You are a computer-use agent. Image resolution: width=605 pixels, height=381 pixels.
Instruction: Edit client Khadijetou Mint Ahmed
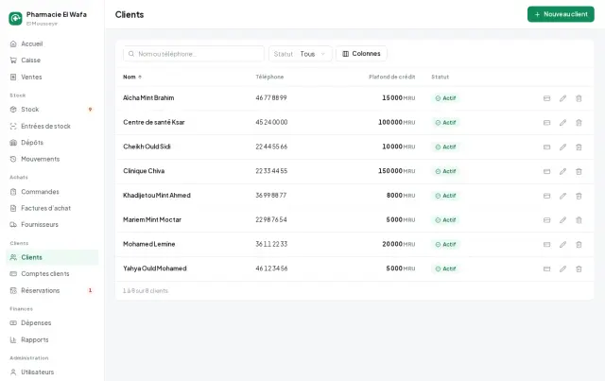tap(563, 196)
